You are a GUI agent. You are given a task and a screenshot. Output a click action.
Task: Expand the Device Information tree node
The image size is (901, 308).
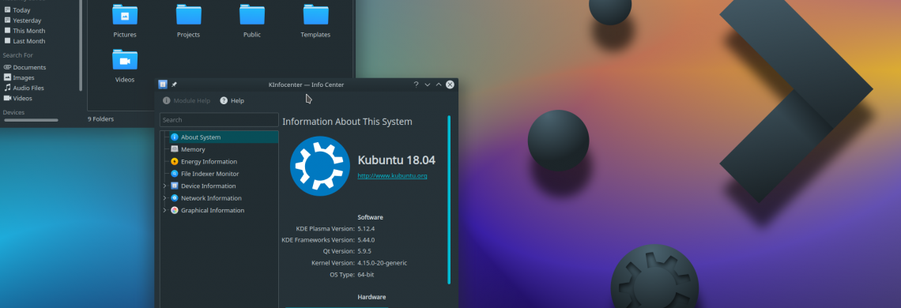pos(164,186)
